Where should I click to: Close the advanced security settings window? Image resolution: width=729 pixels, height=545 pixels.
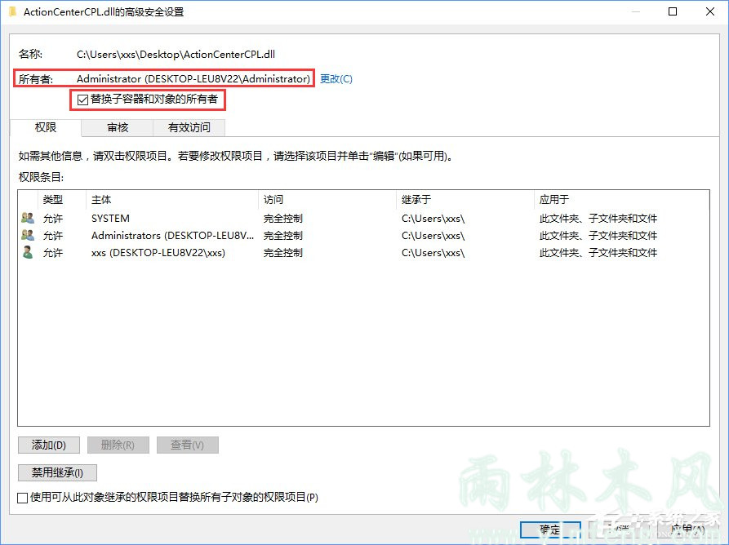pyautogui.click(x=710, y=11)
